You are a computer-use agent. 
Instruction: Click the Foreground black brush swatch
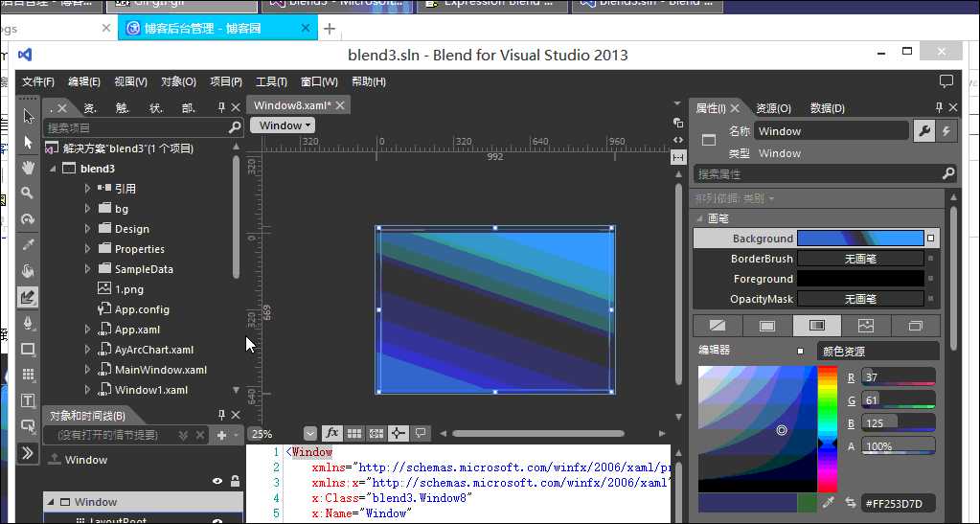click(x=860, y=278)
